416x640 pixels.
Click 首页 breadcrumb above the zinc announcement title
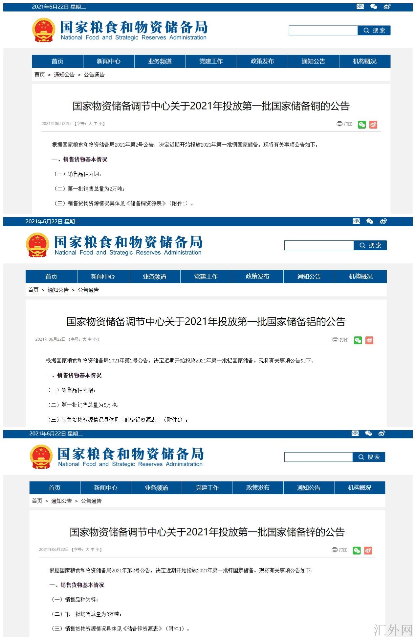pos(37,501)
